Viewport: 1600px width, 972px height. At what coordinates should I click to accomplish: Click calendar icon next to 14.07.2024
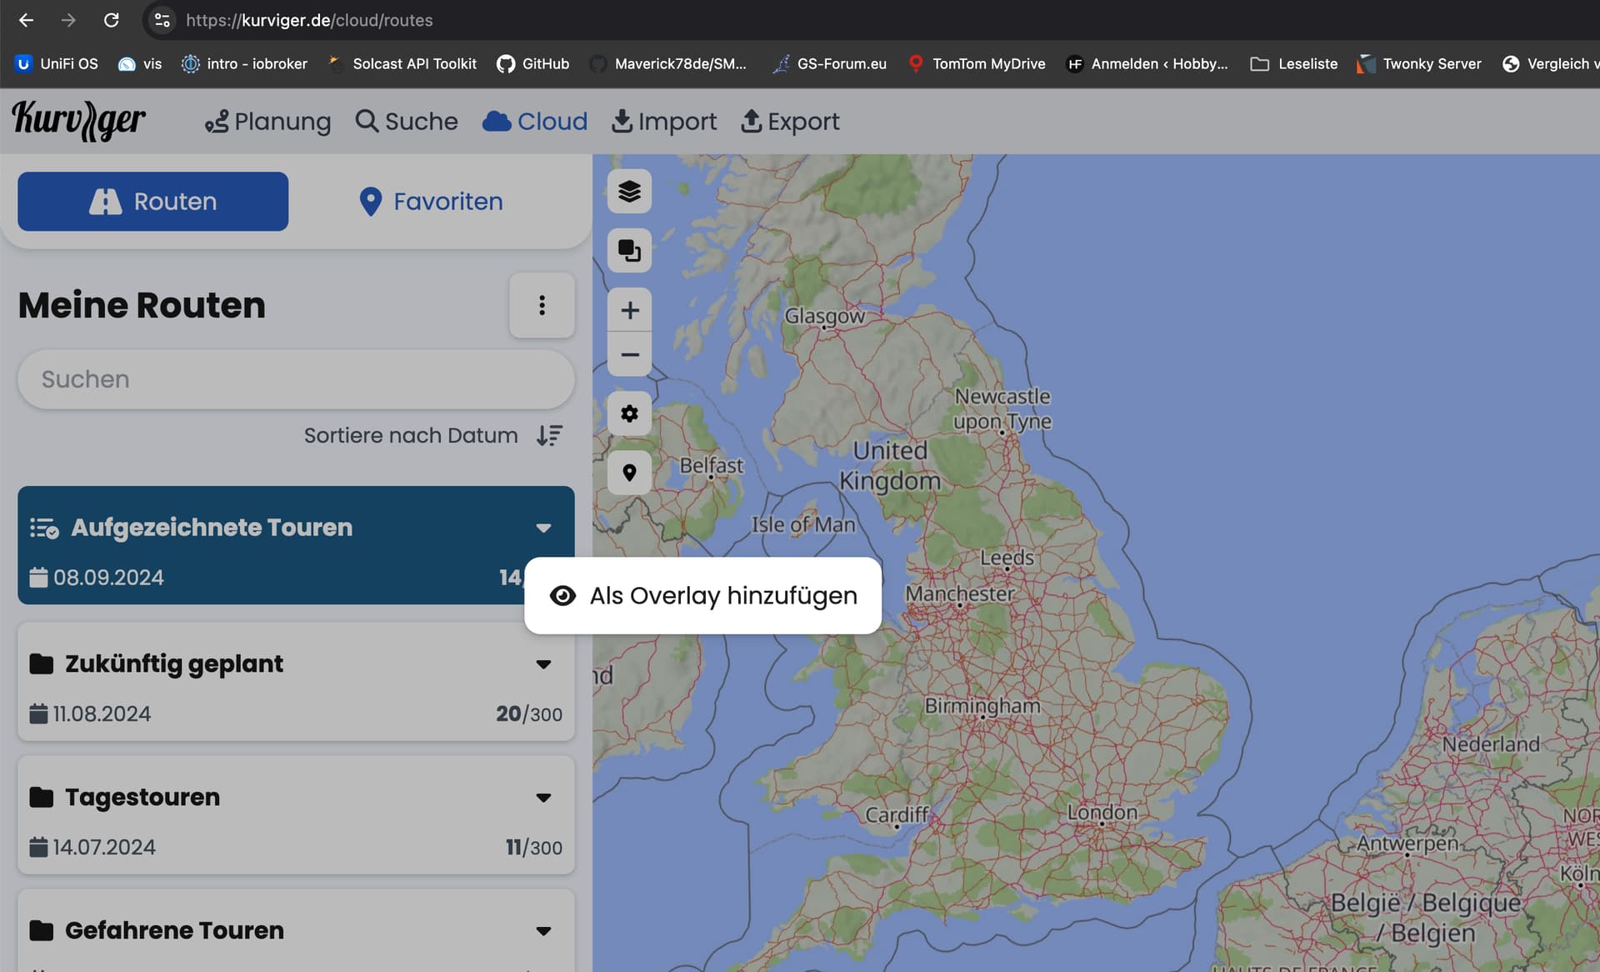point(38,847)
